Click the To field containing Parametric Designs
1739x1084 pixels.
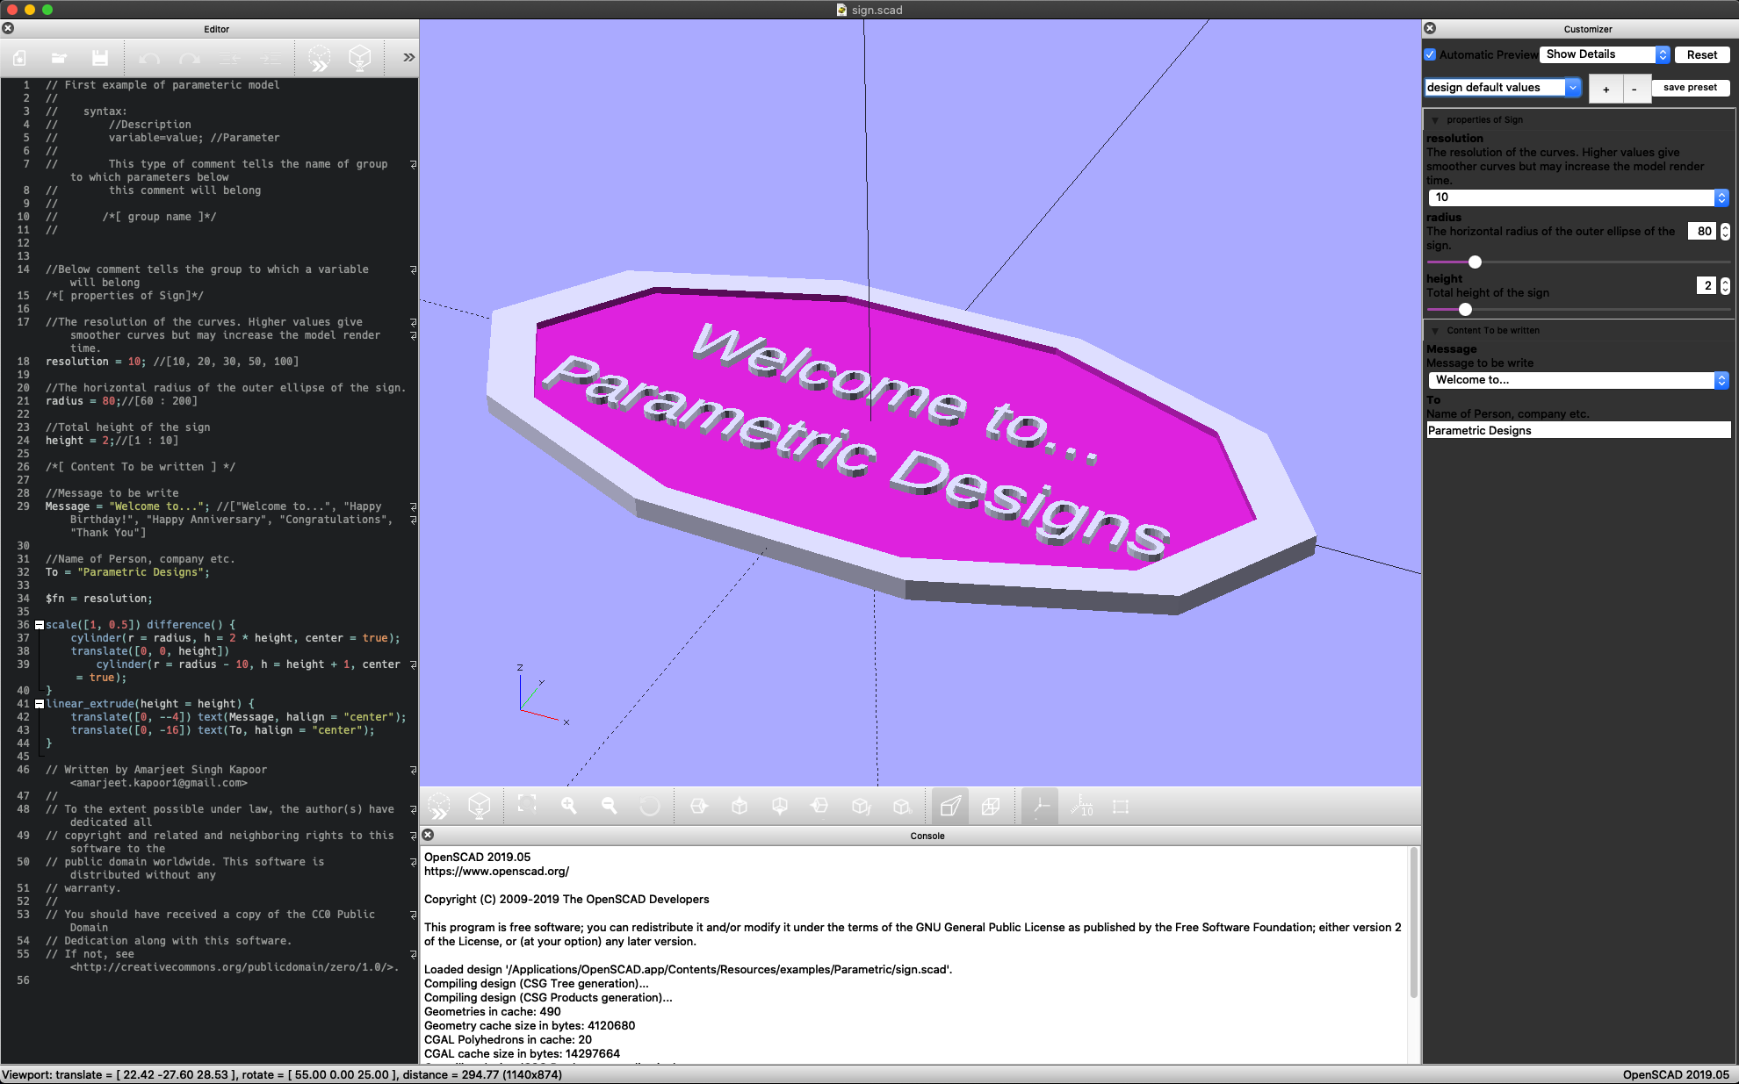click(1577, 430)
